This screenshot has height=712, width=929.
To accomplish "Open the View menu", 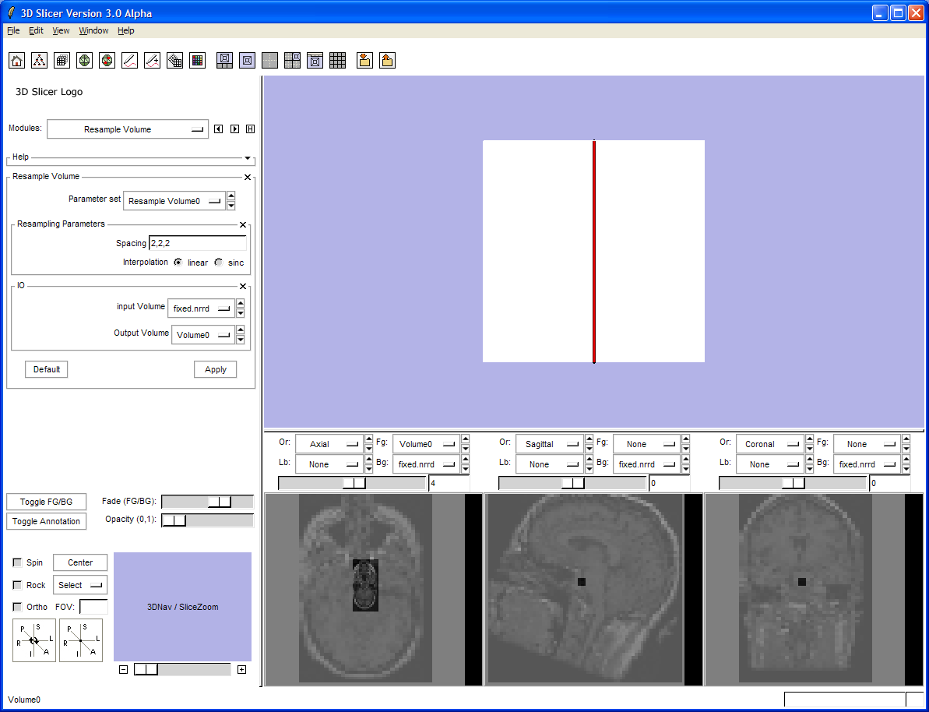I will 61,30.
